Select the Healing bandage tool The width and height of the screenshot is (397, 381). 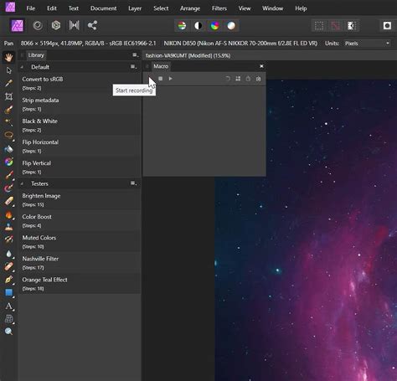(x=8, y=266)
